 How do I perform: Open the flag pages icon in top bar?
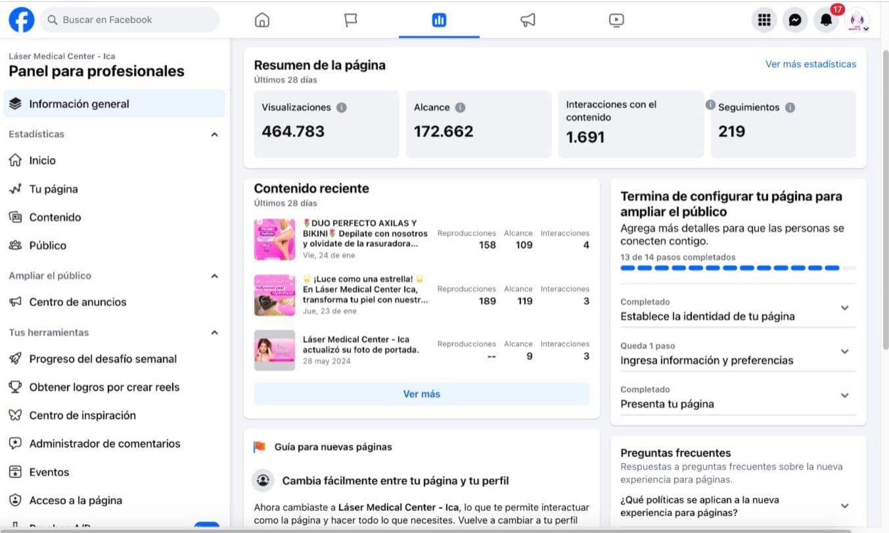[351, 20]
